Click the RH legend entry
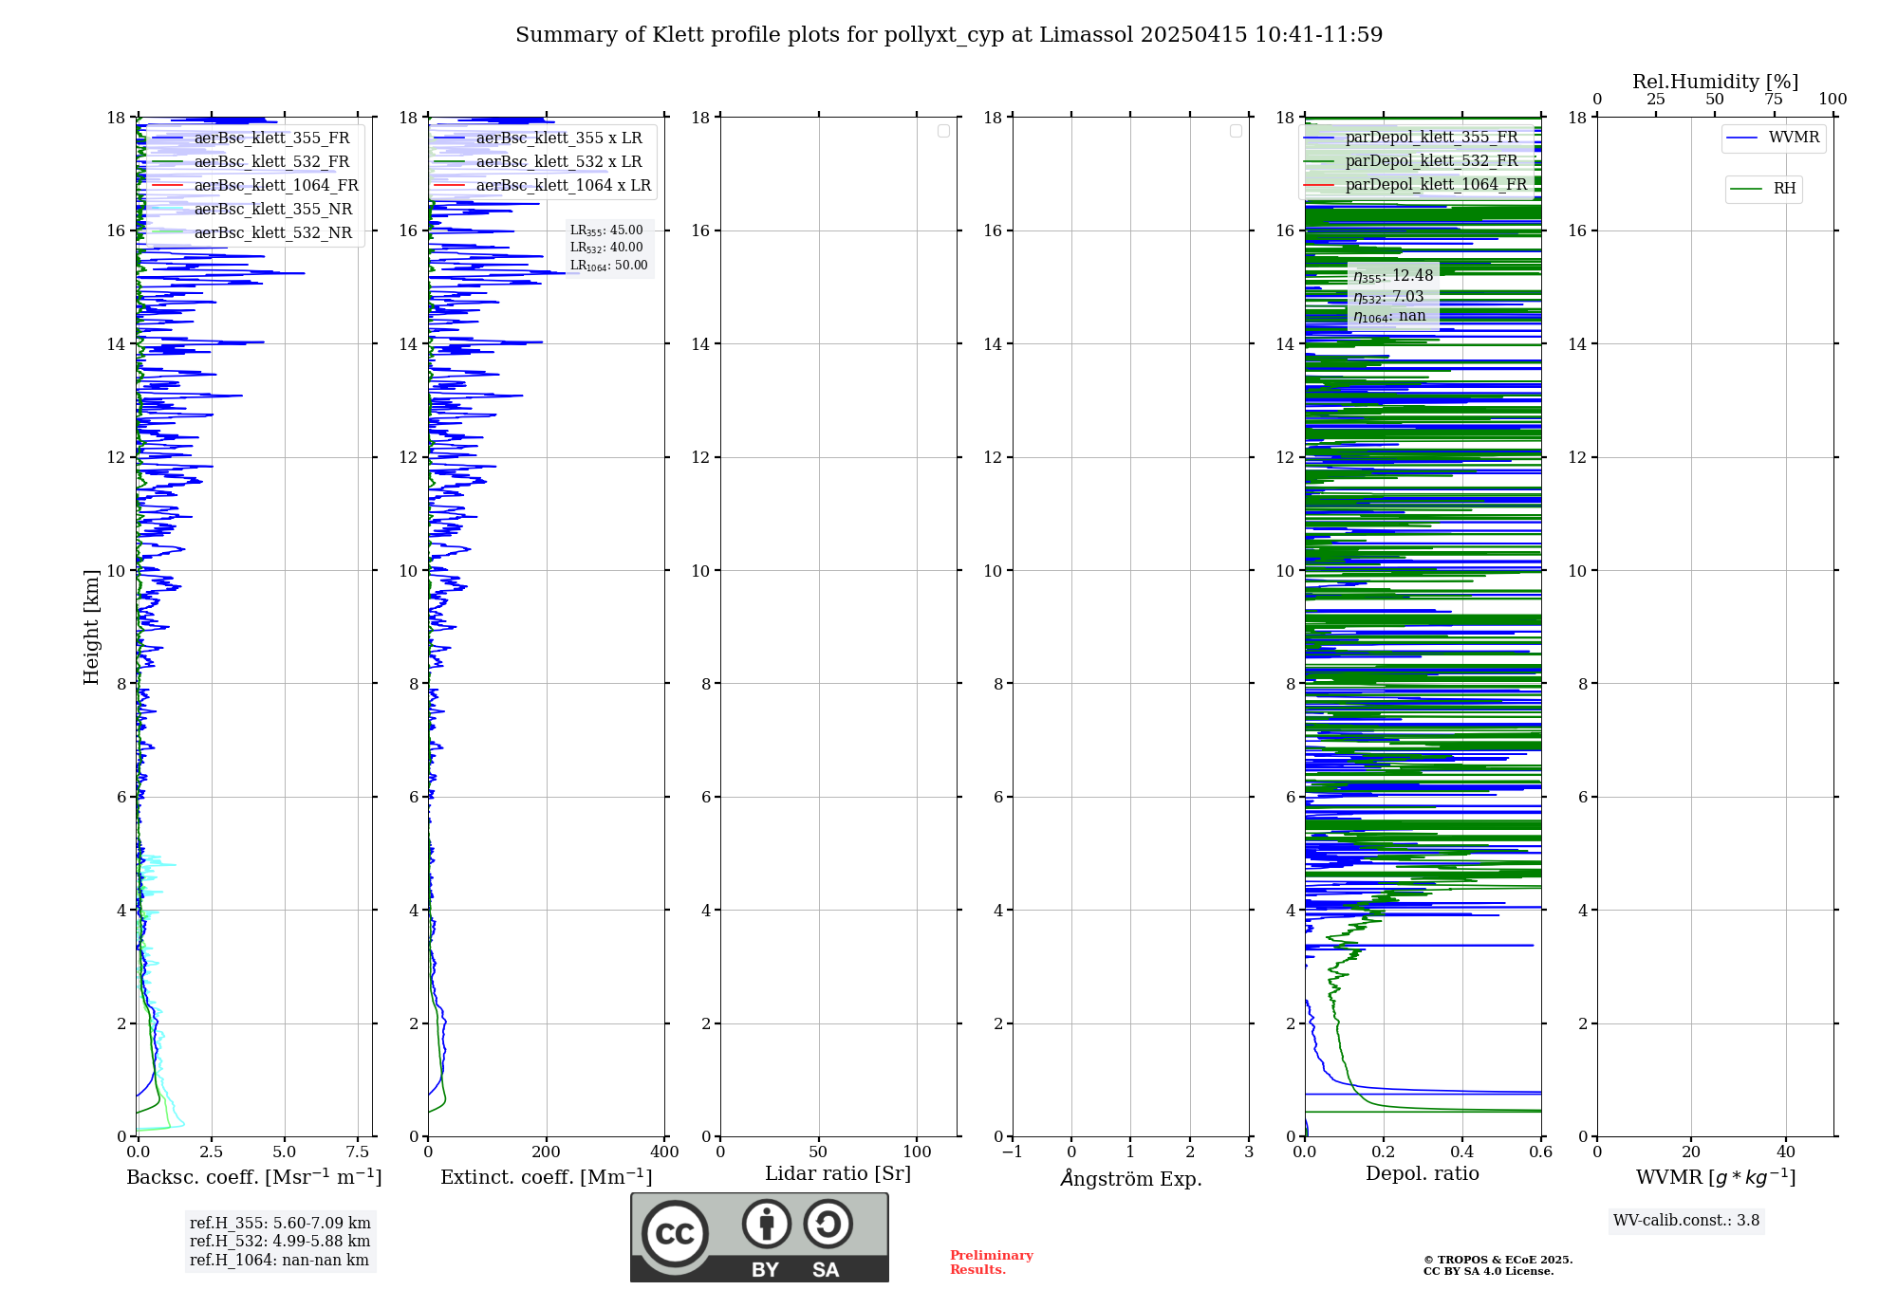 pos(1783,189)
